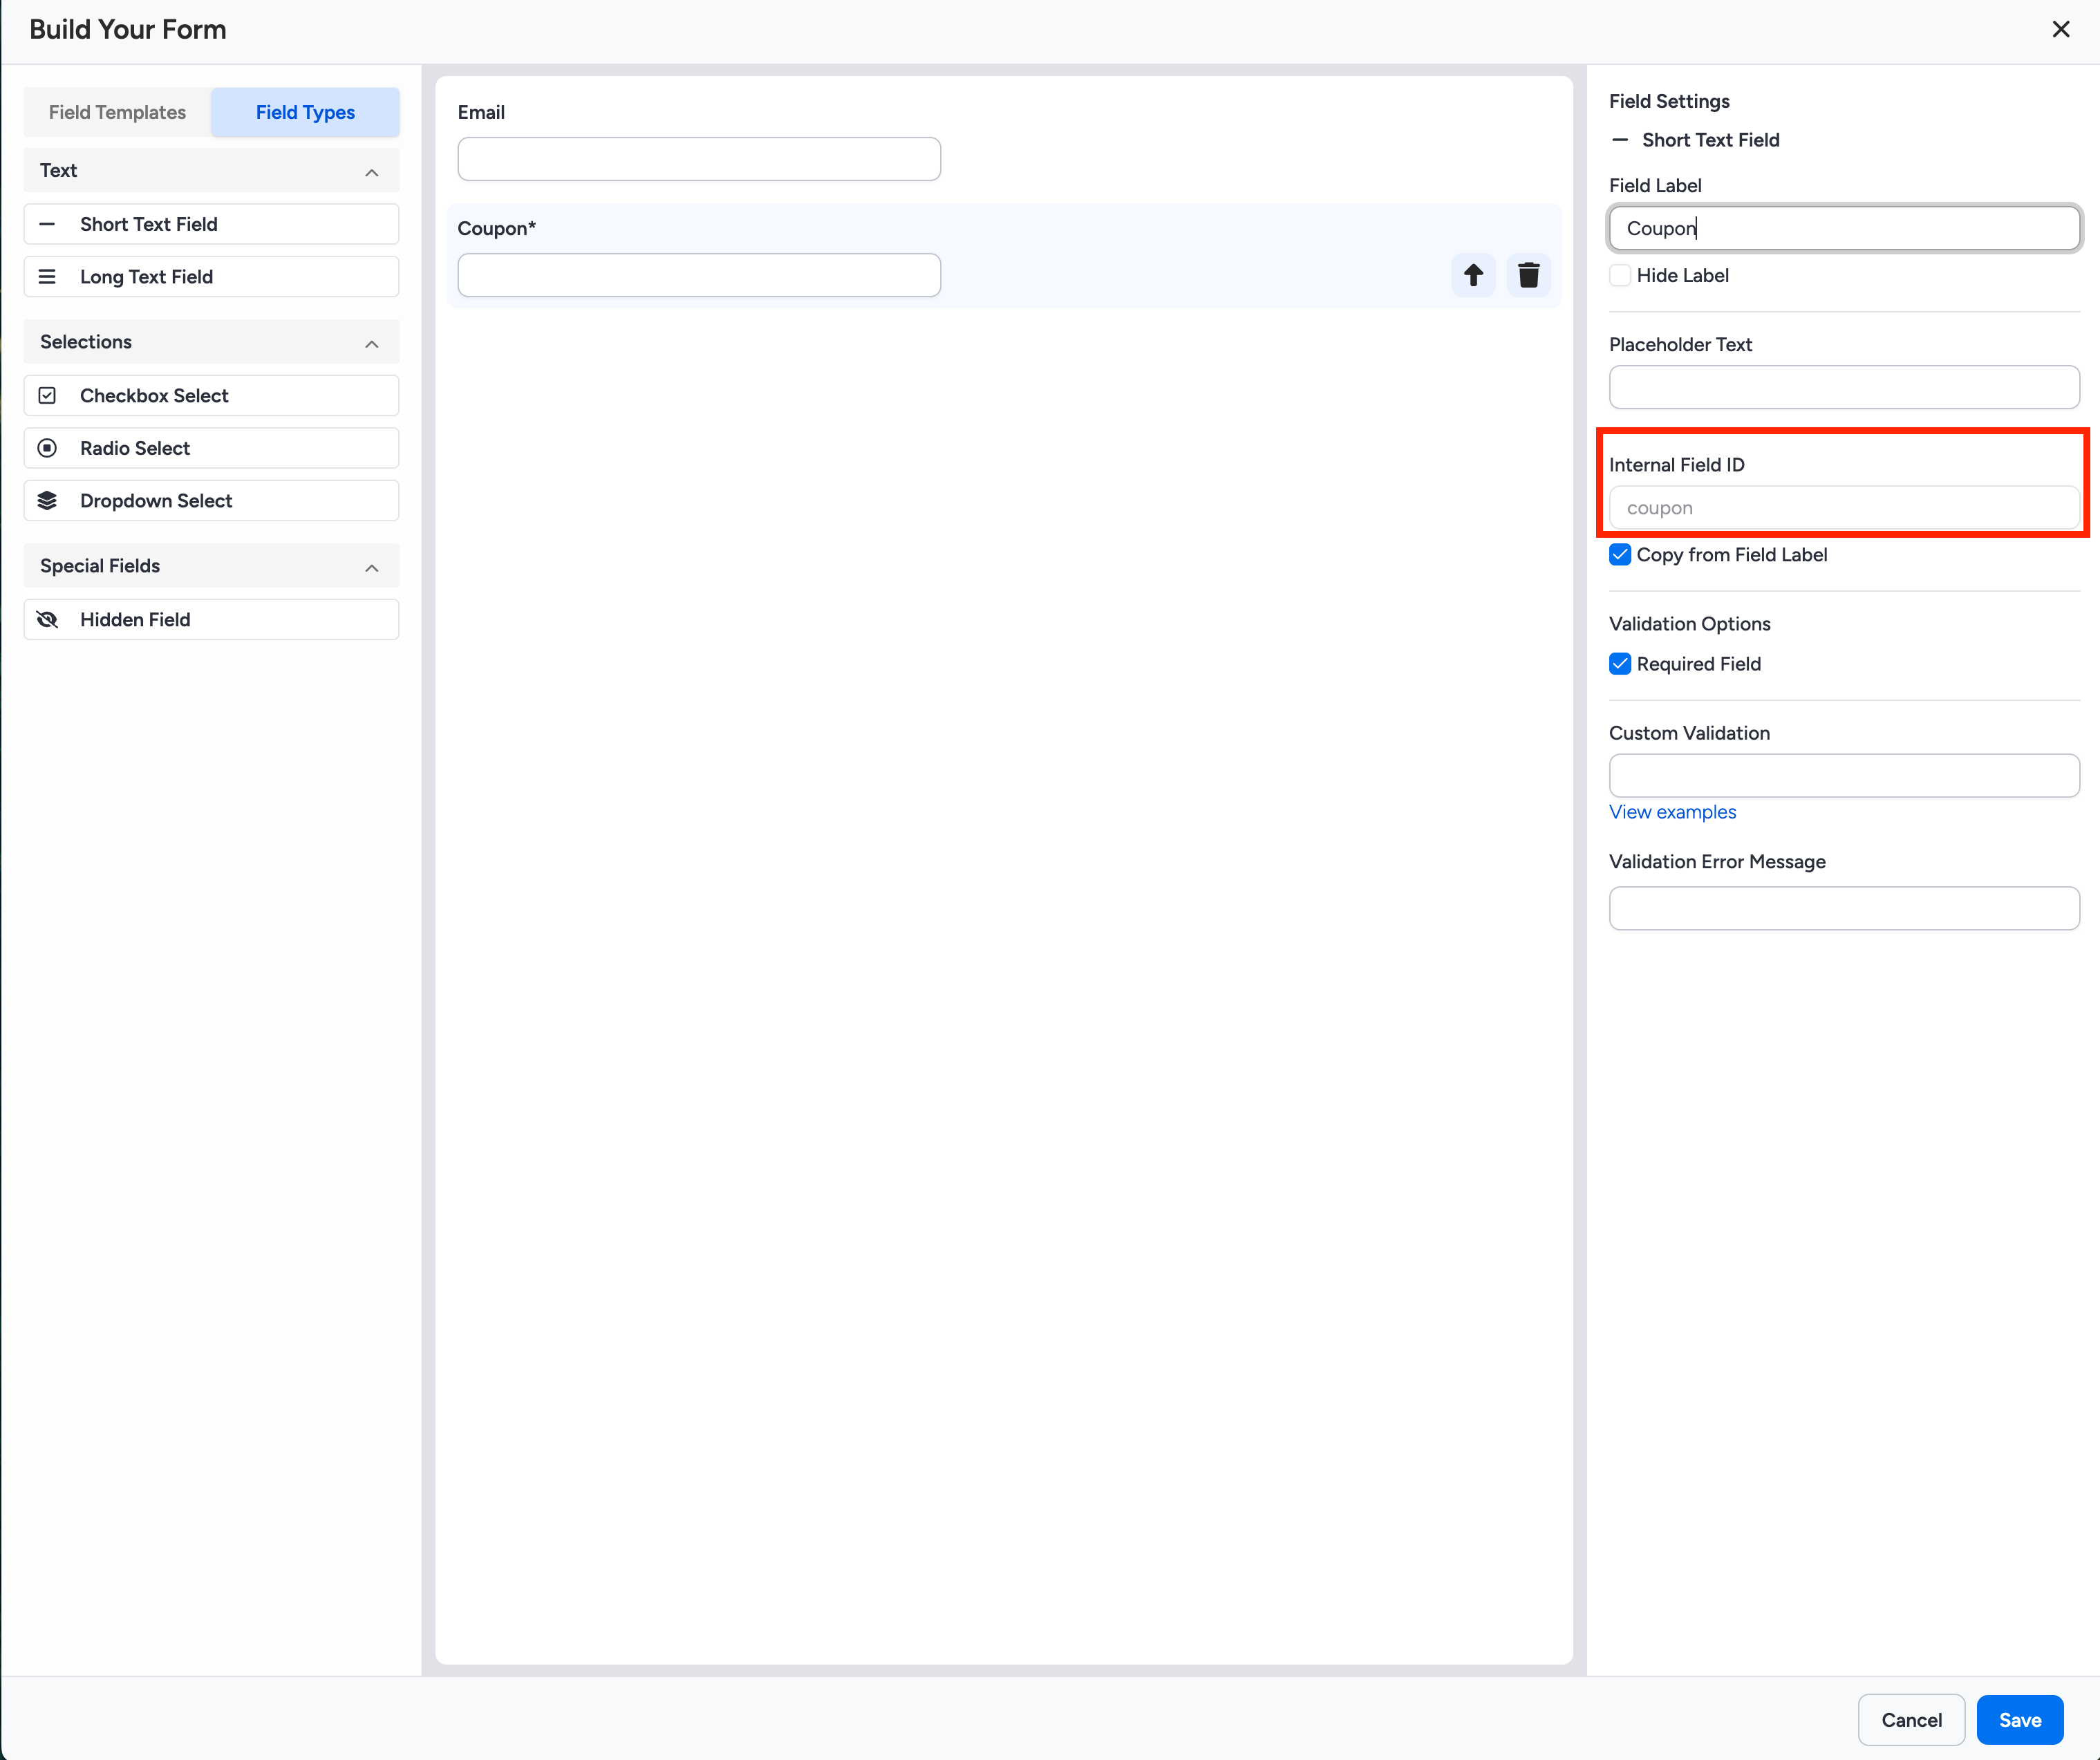The image size is (2100, 1760).
Task: Uncheck Copy from Field Label
Action: (1620, 555)
